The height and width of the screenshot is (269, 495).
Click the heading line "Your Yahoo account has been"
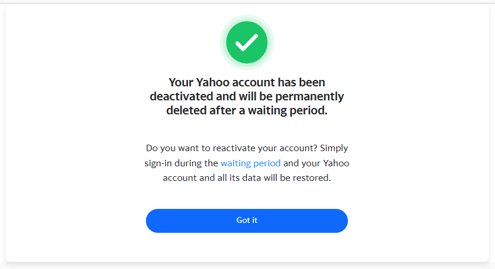click(x=247, y=82)
